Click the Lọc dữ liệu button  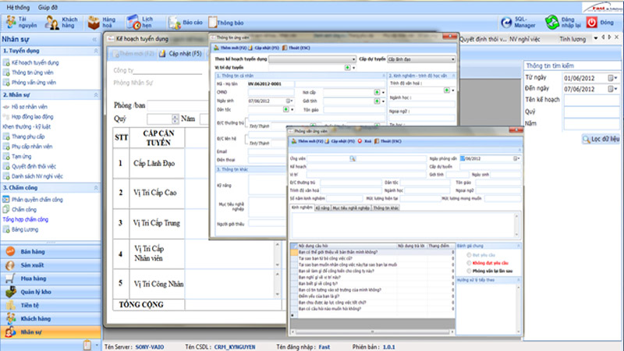[x=600, y=139]
